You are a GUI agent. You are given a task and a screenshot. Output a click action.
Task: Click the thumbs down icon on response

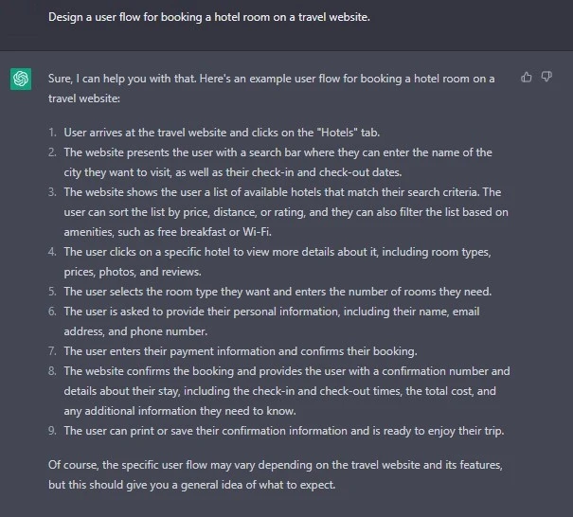(546, 77)
